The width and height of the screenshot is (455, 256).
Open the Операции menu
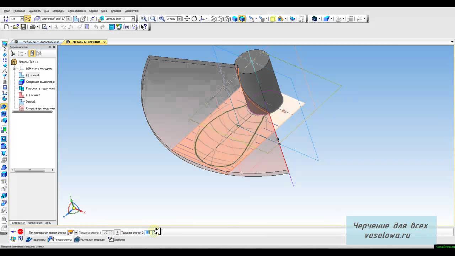click(58, 11)
